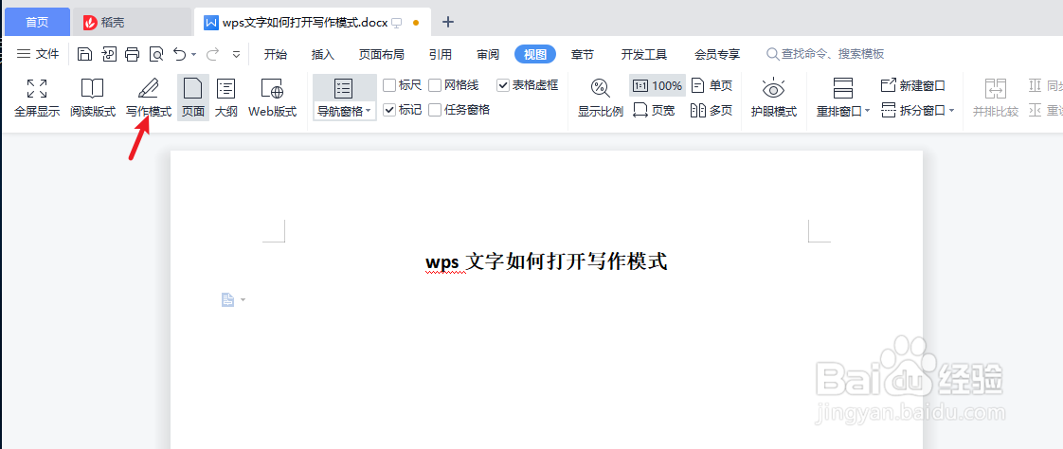Select the wps文字如何打开写作模式.docx tab
The width and height of the screenshot is (1063, 449).
(312, 23)
